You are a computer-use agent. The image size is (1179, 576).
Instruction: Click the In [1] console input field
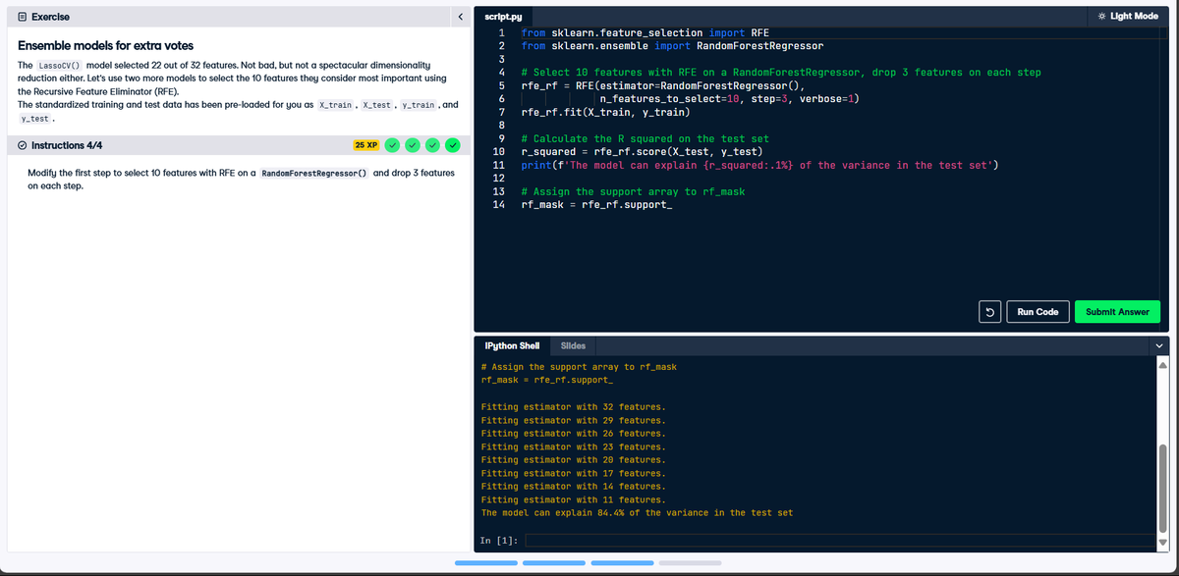(x=840, y=540)
